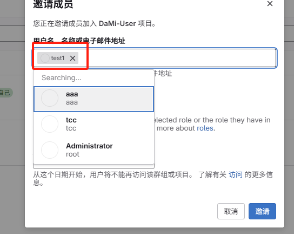Image resolution: width=294 pixels, height=234 pixels.
Task: Click the blue 邀请 invite button
Action: tap(262, 211)
